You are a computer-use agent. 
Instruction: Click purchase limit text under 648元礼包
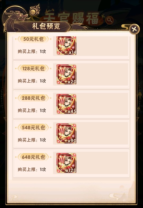click(32, 169)
